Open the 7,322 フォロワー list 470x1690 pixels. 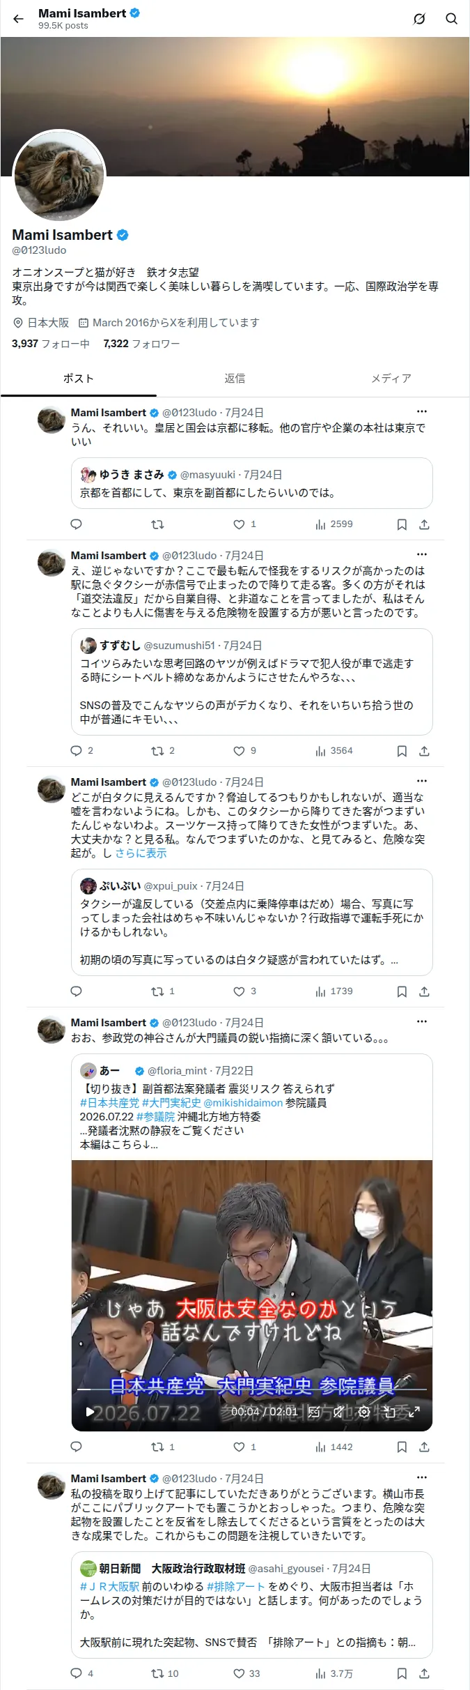tap(141, 344)
